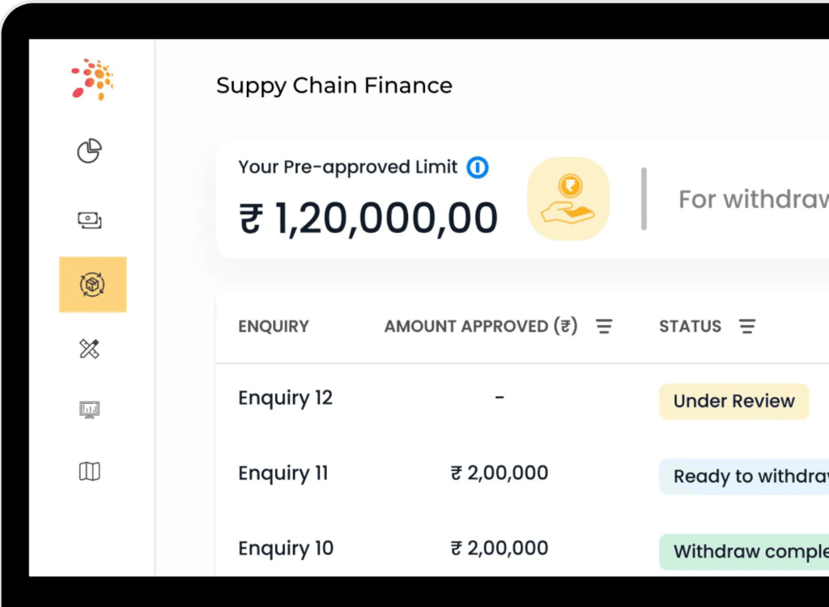829x607 pixels.
Task: Select the cash payments sidebar icon
Action: (90, 219)
